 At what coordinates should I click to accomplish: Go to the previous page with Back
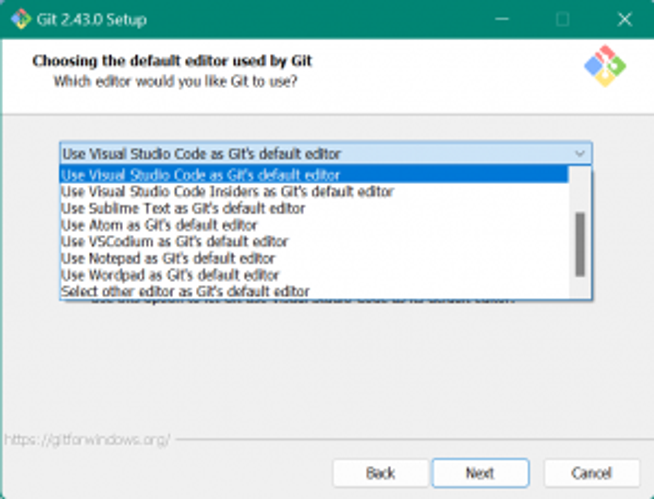point(380,473)
